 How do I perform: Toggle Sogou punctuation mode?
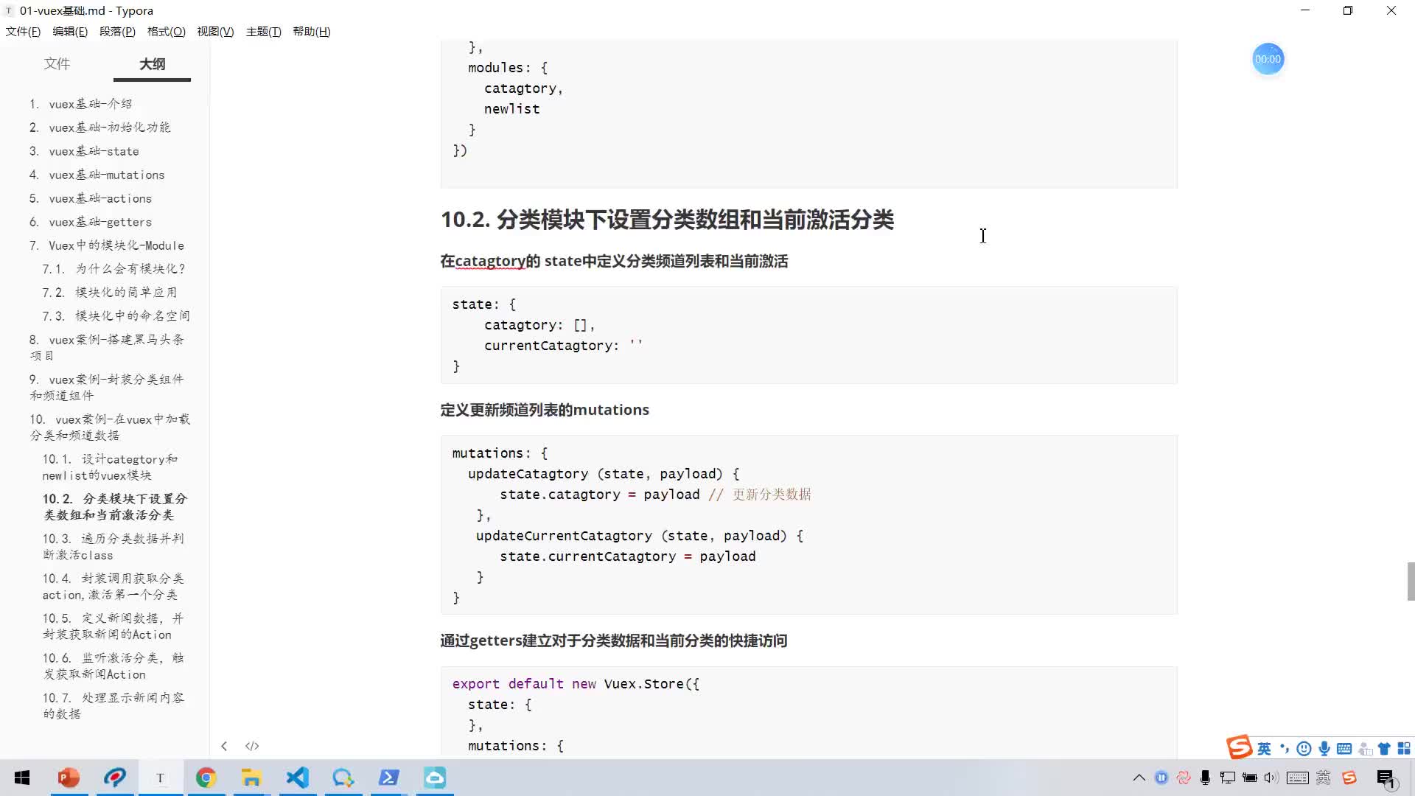1284,749
